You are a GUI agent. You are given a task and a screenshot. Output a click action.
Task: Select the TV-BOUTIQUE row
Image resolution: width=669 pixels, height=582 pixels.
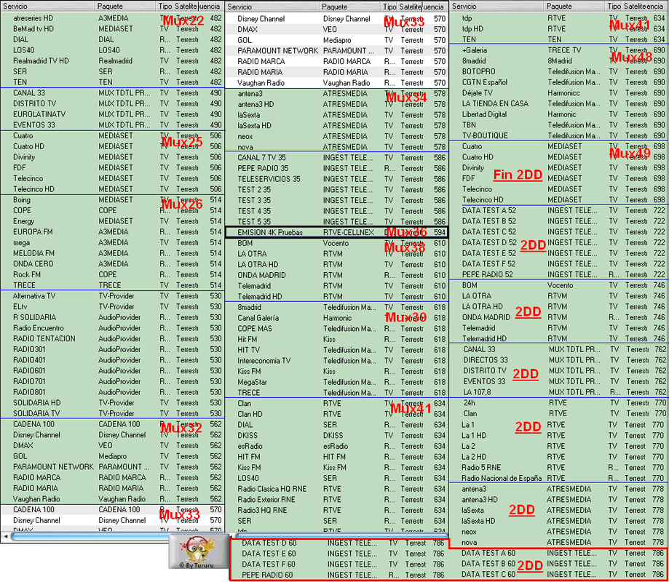[559, 135]
